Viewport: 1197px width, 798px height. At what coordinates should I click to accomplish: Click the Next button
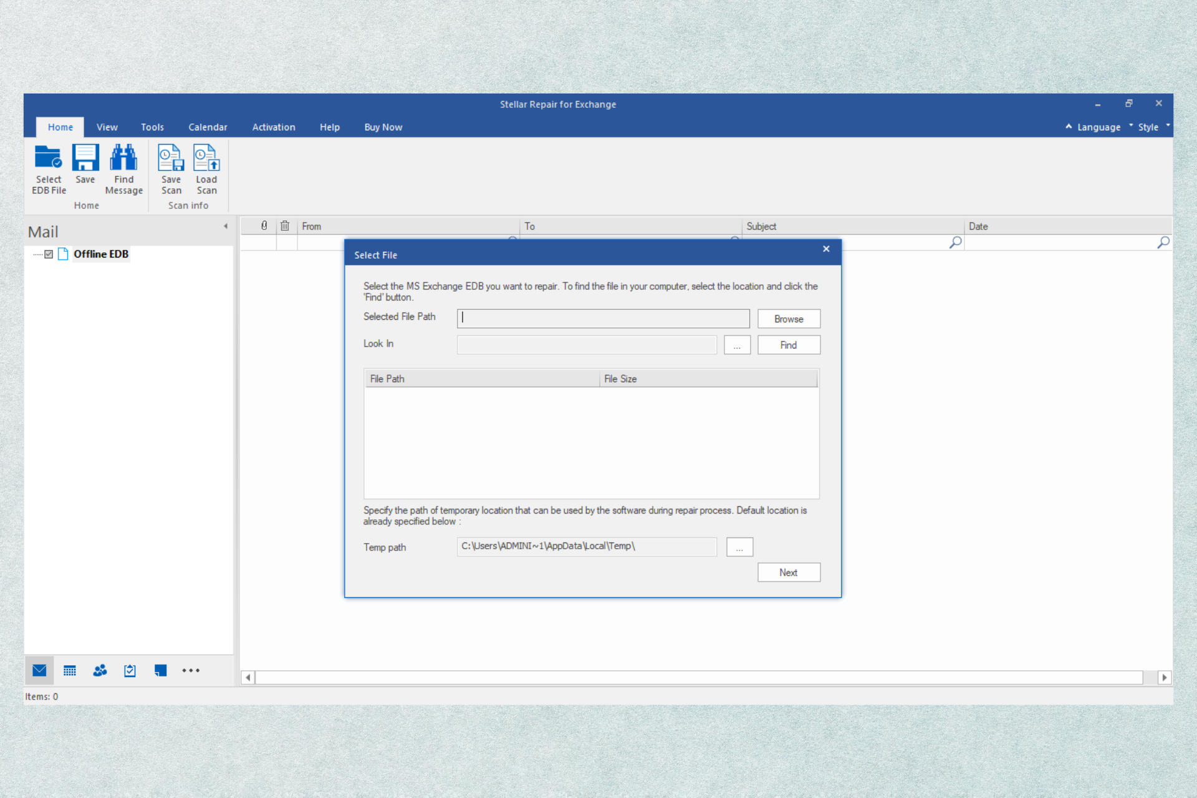coord(789,572)
